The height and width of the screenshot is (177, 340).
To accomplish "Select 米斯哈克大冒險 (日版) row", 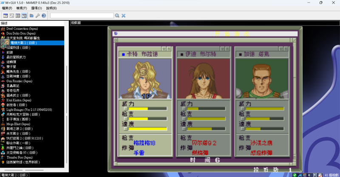I will 32,114.
